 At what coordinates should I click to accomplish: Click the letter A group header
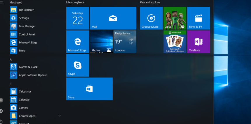point(11,60)
